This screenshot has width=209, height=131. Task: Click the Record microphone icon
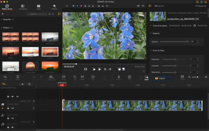click(119, 77)
